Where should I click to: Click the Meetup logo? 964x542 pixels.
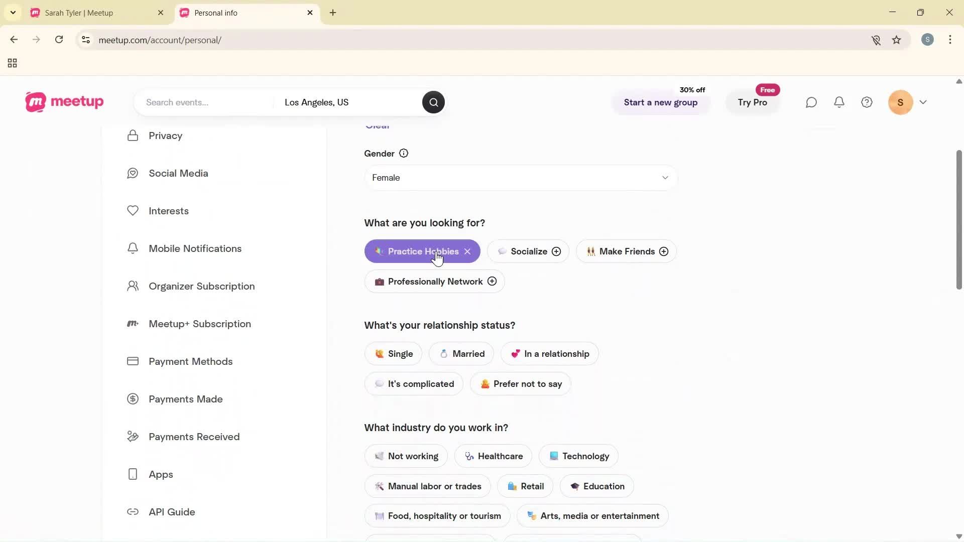click(64, 102)
